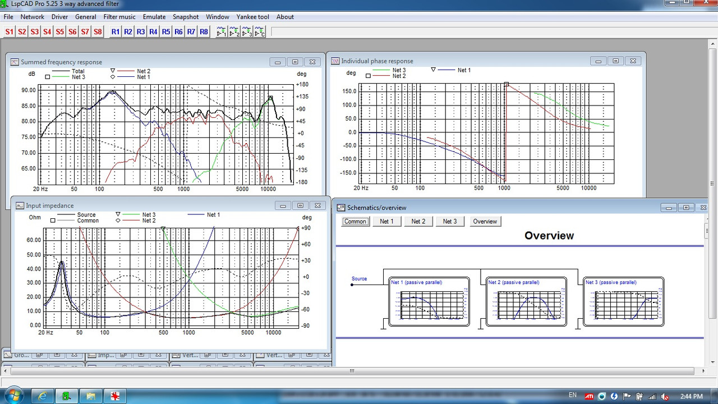
Task: Click the horizontal scrollbar at the bottom
Action: [352, 371]
